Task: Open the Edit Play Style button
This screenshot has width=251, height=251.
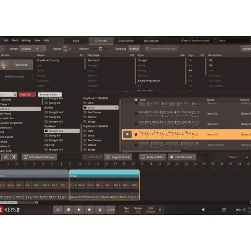Action: click(182, 157)
